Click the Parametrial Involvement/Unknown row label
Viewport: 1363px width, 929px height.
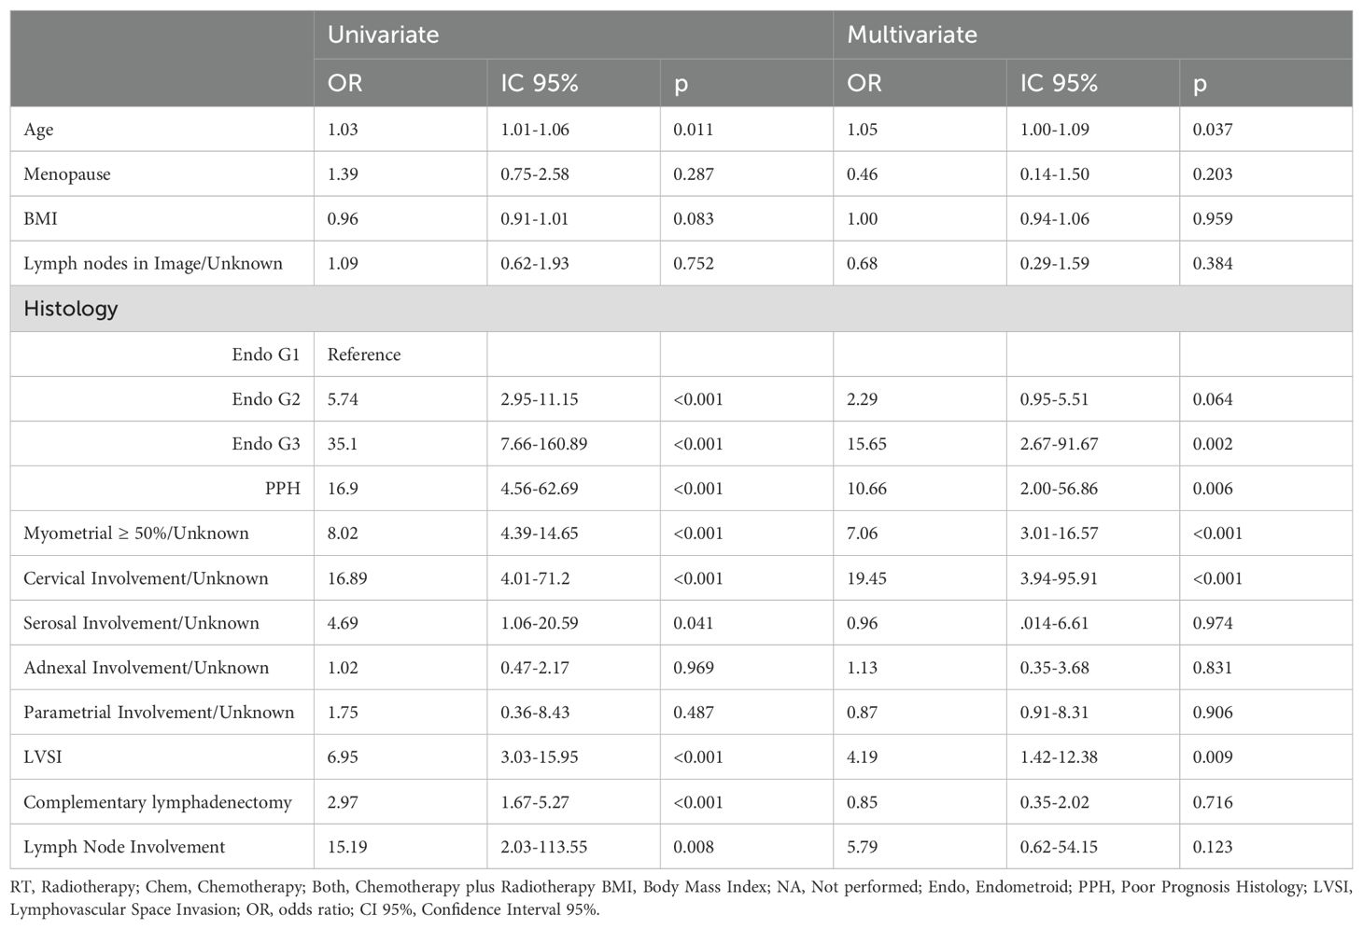(159, 713)
